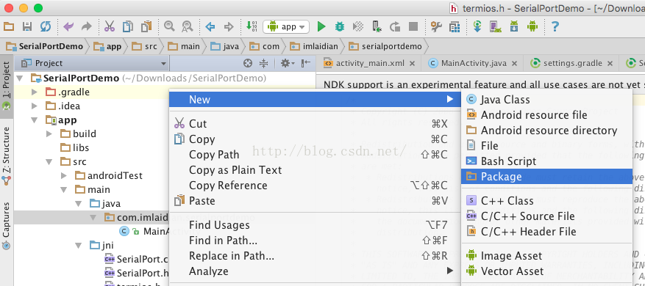Expand the .idea folder
The image size is (645, 286).
click(35, 106)
